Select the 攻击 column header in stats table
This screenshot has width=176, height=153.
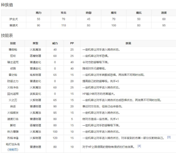pyautogui.click(x=63, y=13)
